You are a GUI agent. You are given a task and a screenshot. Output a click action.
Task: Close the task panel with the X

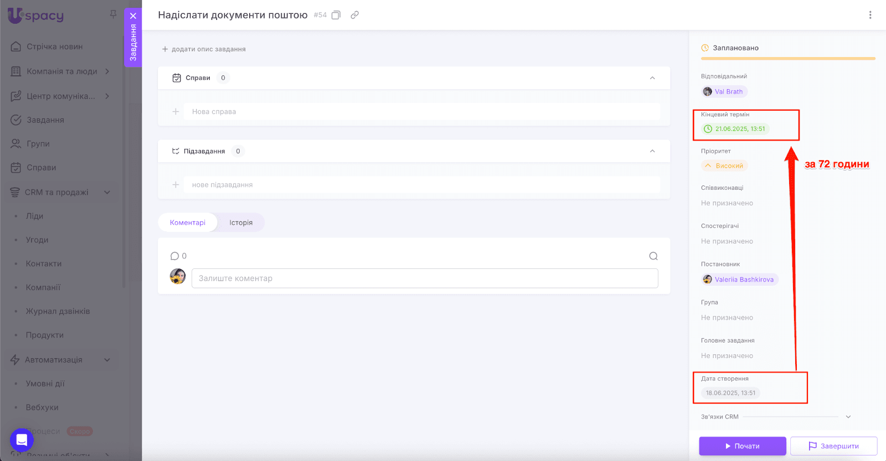[x=133, y=15]
